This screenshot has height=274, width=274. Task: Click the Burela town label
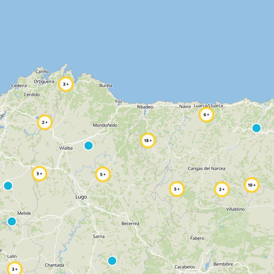click(x=106, y=86)
